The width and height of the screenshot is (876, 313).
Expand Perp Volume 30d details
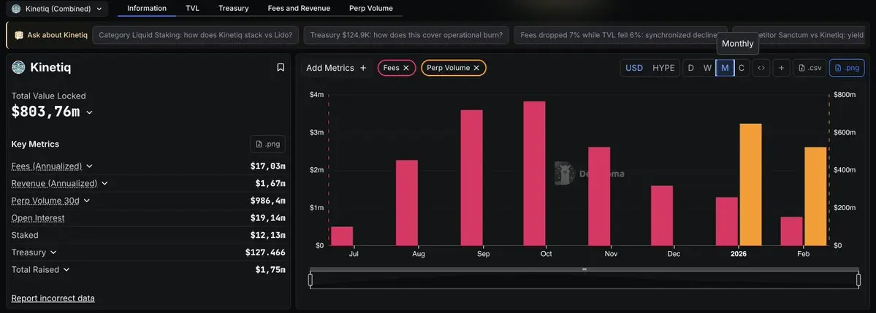(x=87, y=201)
